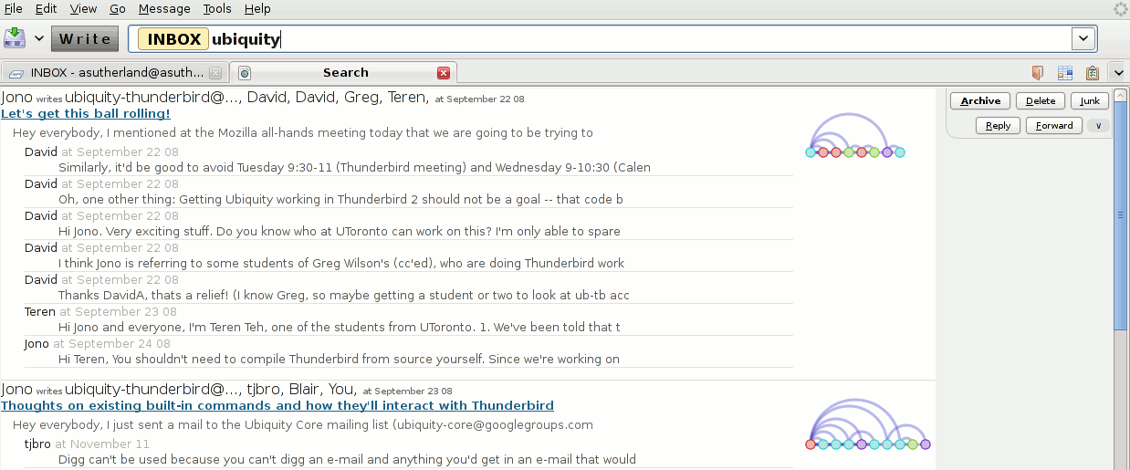
Task: Expand more actions with the small v button
Action: click(x=1098, y=126)
